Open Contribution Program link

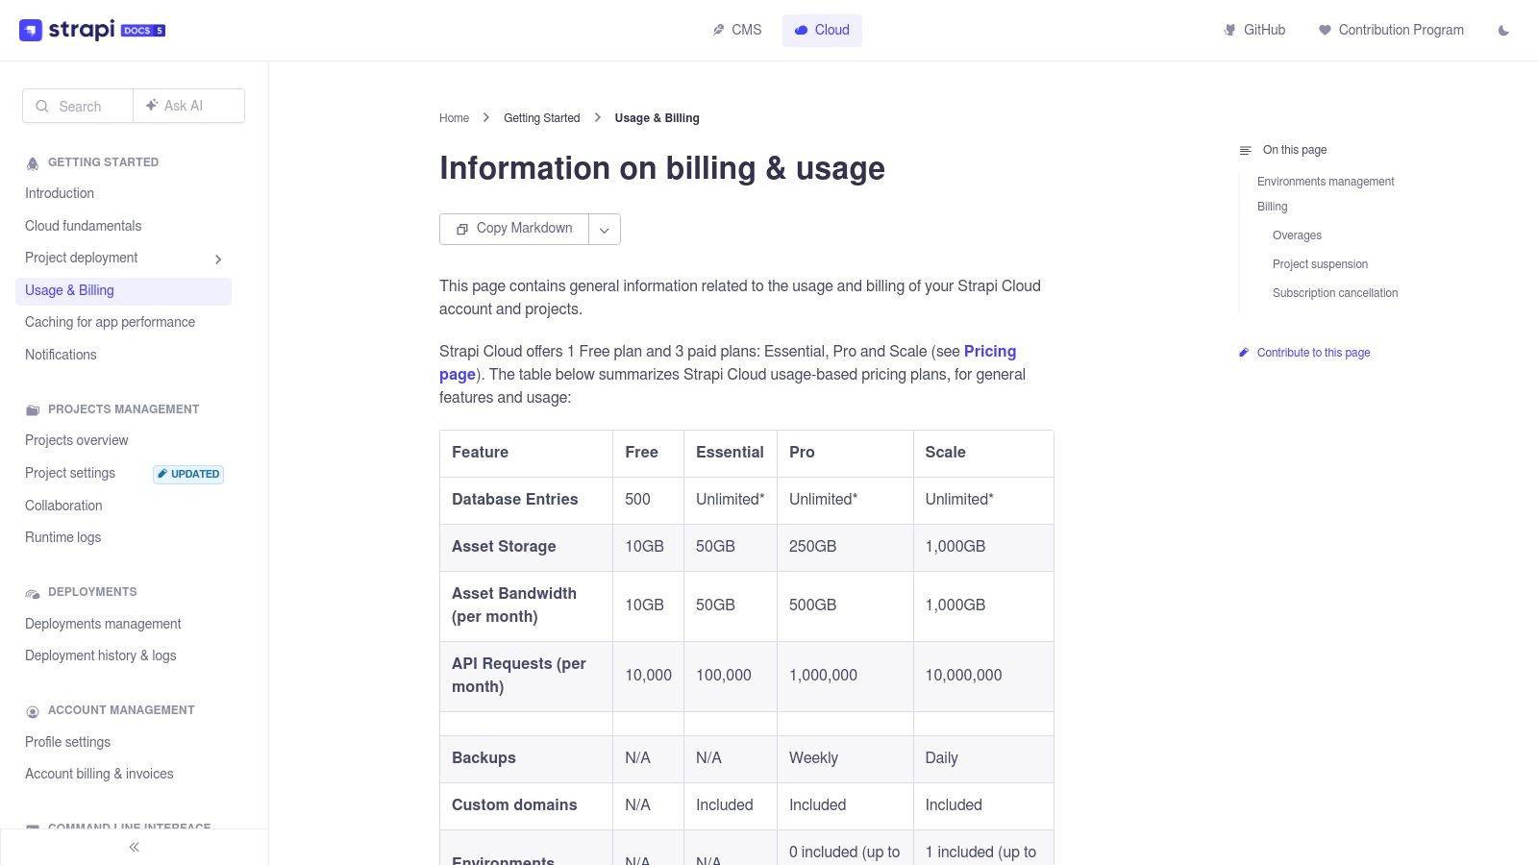(x=1391, y=30)
